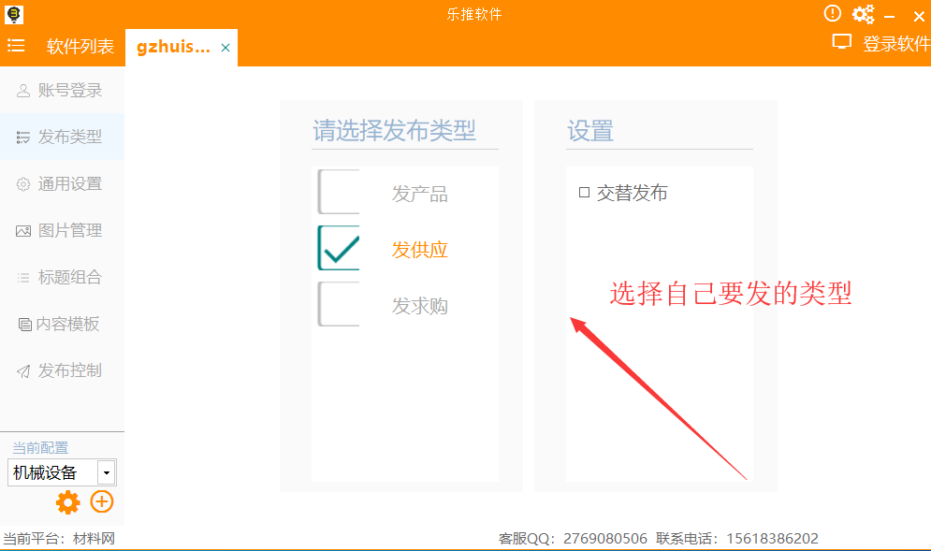931x551 pixels.
Task: Enable the 交替发布 option
Action: tap(585, 193)
